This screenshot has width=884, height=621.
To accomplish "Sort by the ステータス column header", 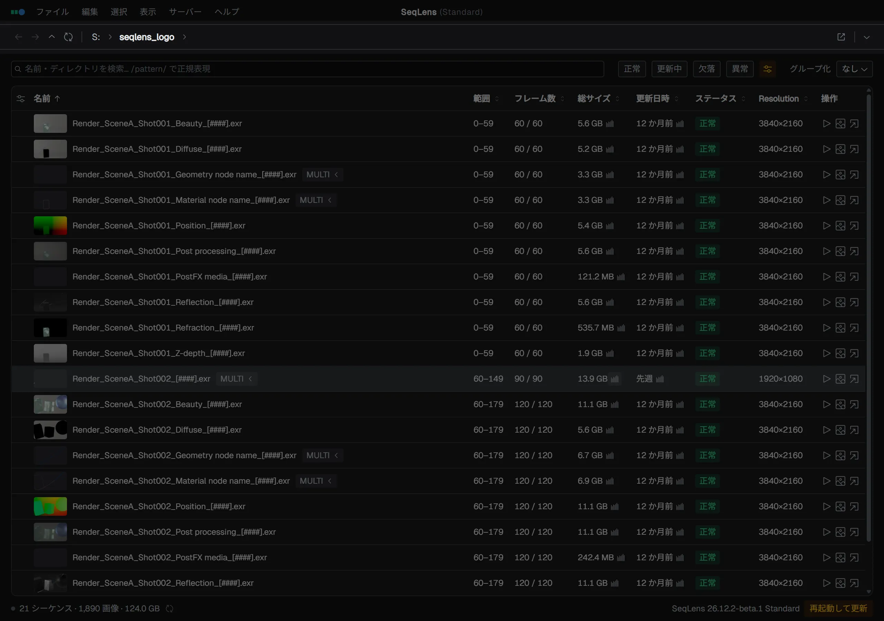I will [x=720, y=99].
